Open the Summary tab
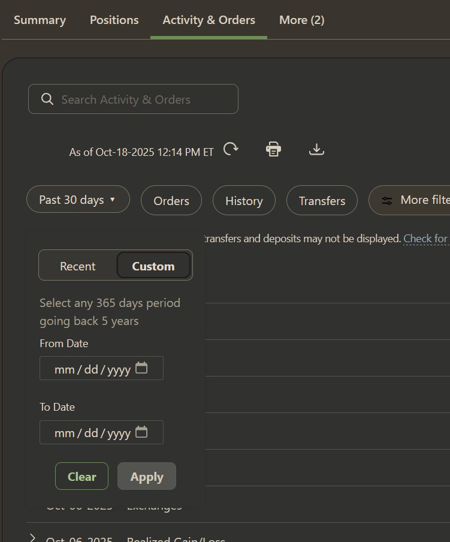This screenshot has height=542, width=450. 40,20
